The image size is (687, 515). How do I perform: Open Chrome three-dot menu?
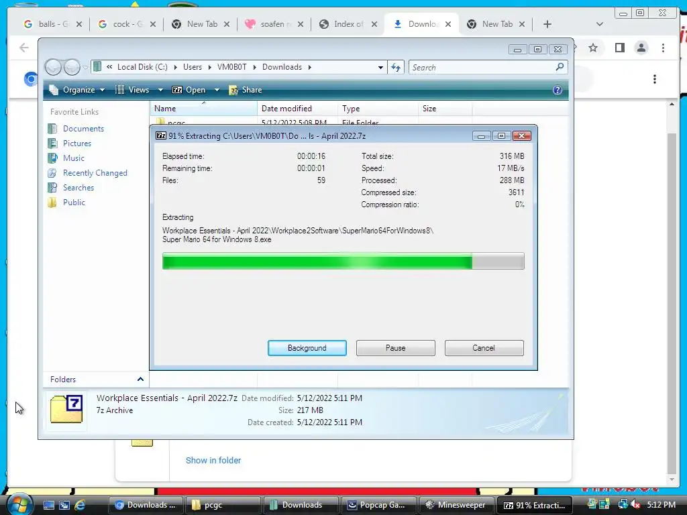coord(664,48)
